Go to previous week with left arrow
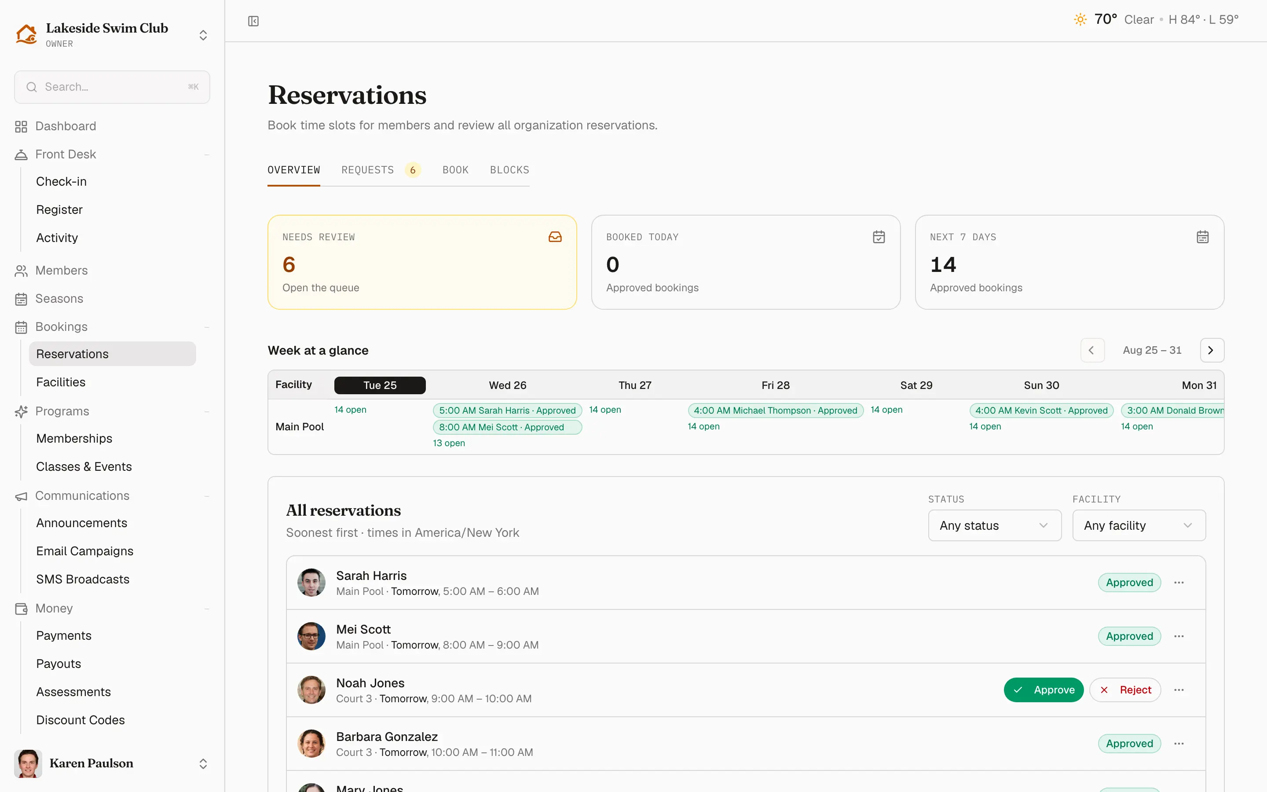 point(1092,350)
